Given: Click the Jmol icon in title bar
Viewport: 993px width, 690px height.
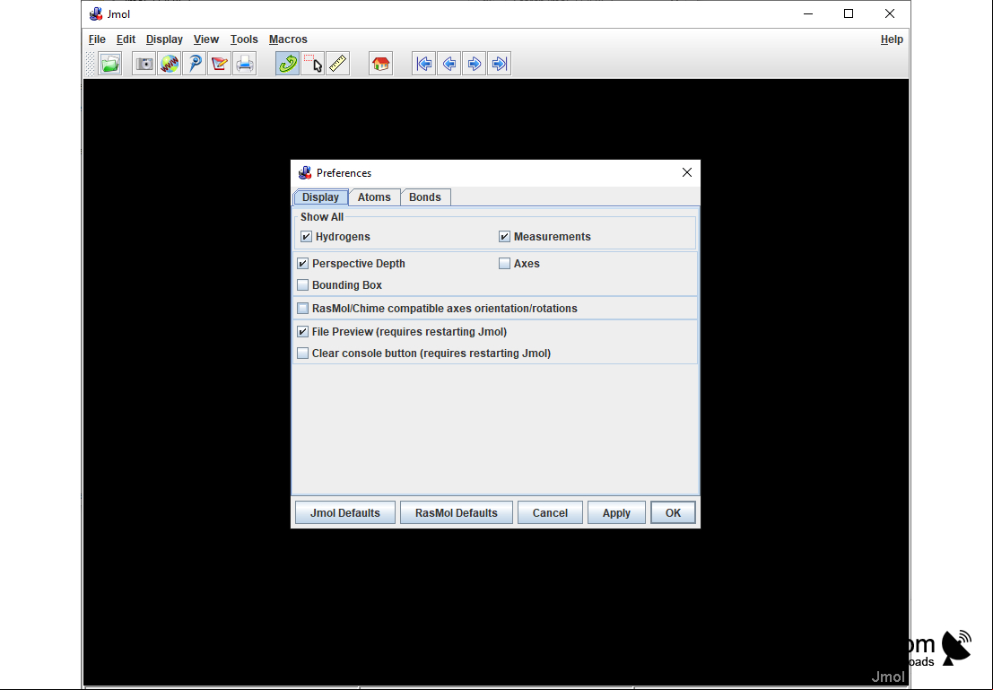Looking at the screenshot, I should pyautogui.click(x=96, y=14).
